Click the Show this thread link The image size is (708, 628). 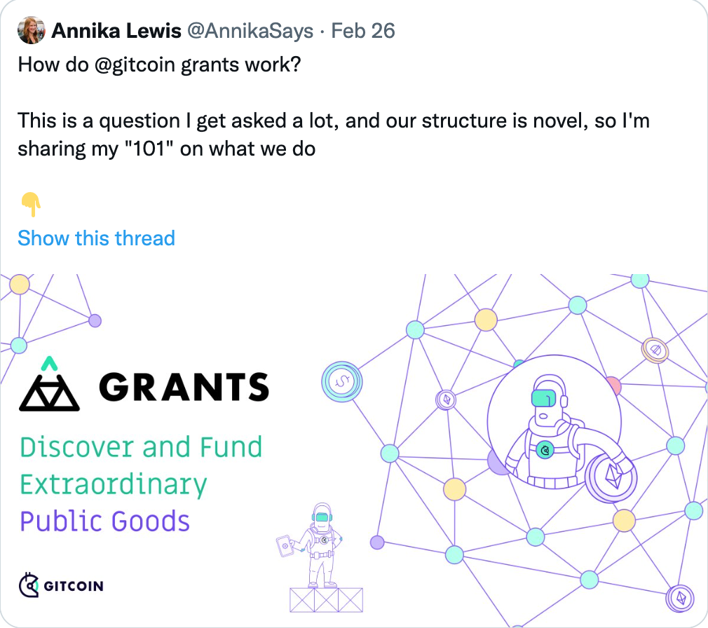96,238
